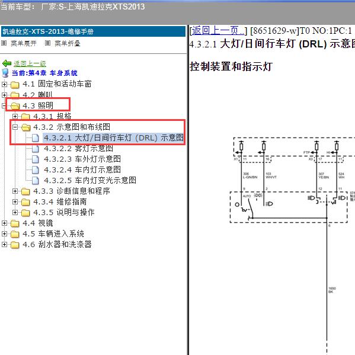
Task: Click the 凯迪拉克-XTS-2013-维修手册 title bar
Action: [x=93, y=31]
